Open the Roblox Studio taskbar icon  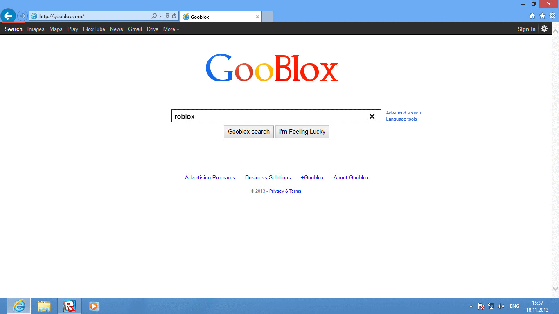(70, 306)
